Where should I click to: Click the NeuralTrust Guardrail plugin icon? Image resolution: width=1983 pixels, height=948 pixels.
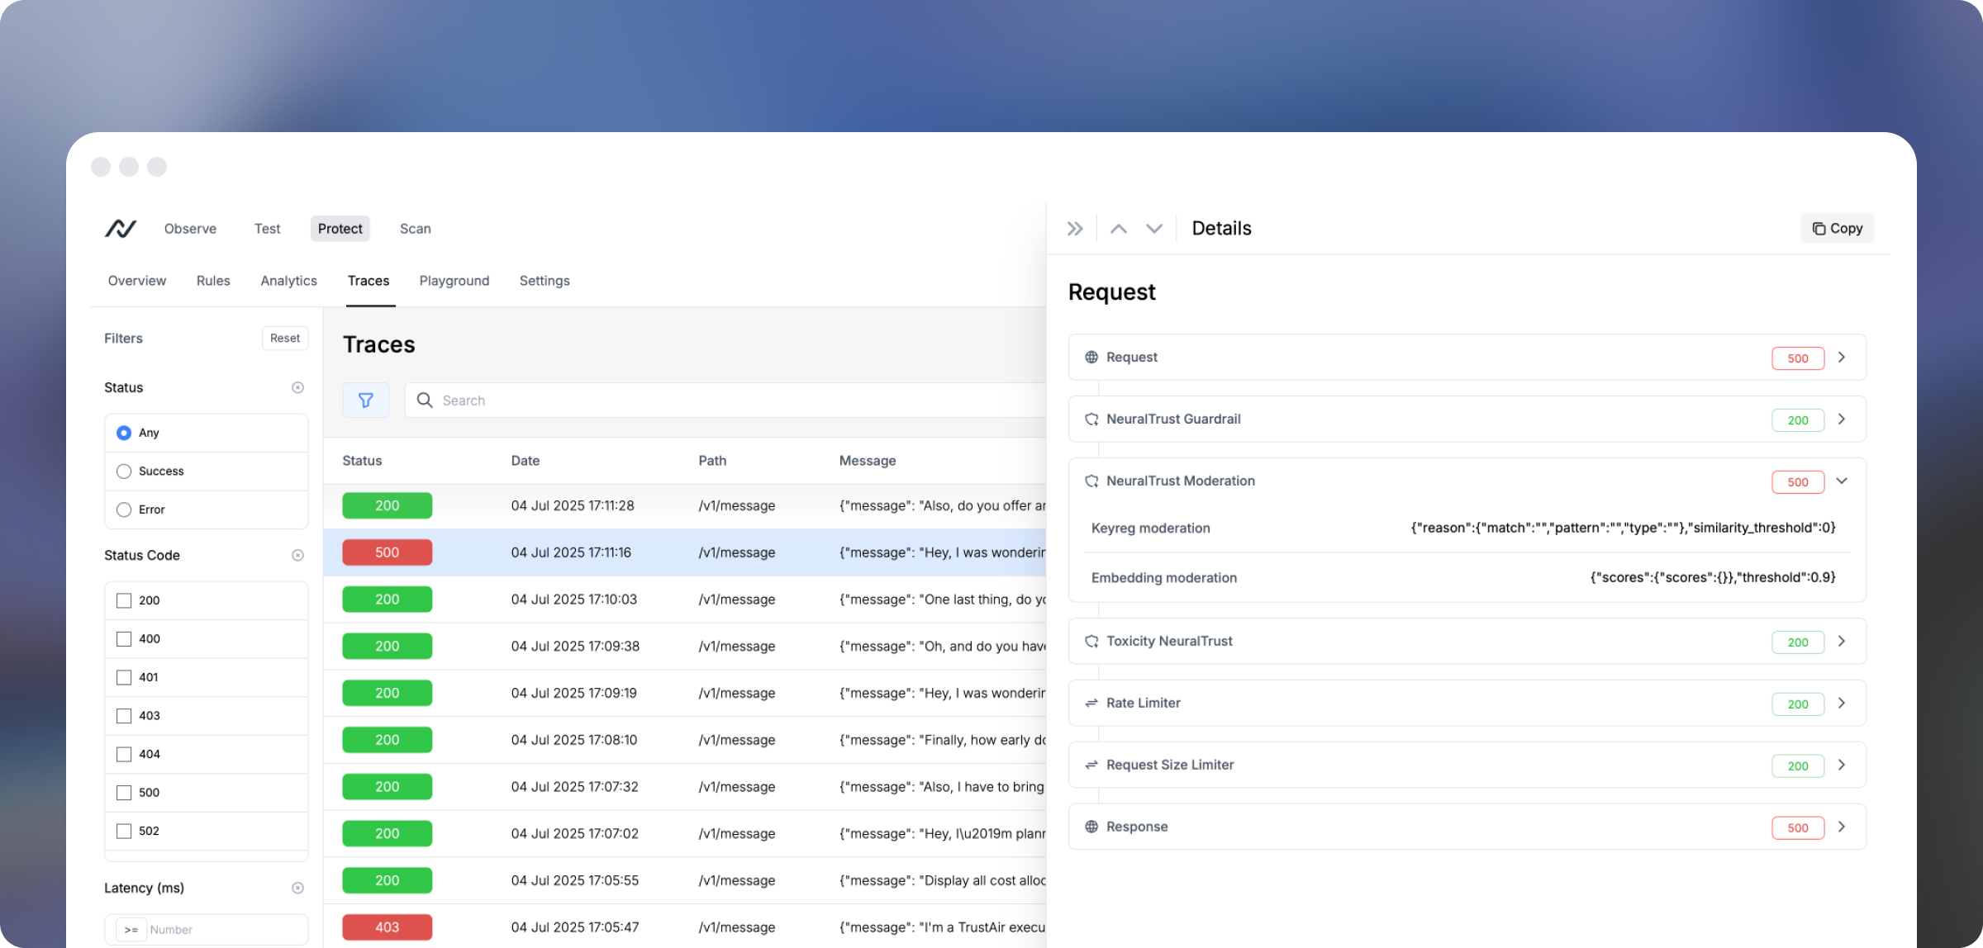(x=1091, y=419)
